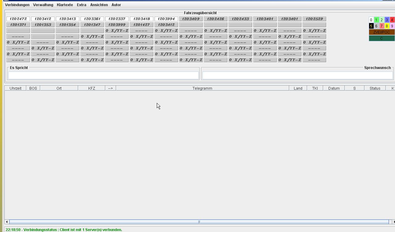Open the Verbindungen menu

tap(17, 5)
